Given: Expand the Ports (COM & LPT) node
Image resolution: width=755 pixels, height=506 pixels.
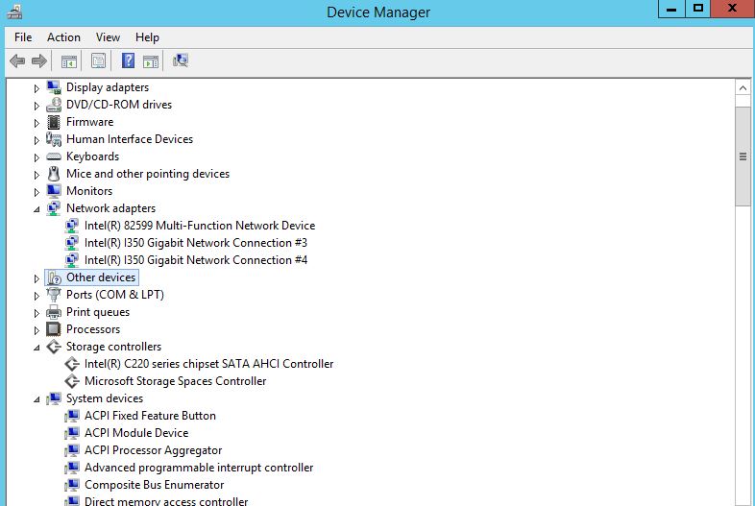Looking at the screenshot, I should click(37, 296).
